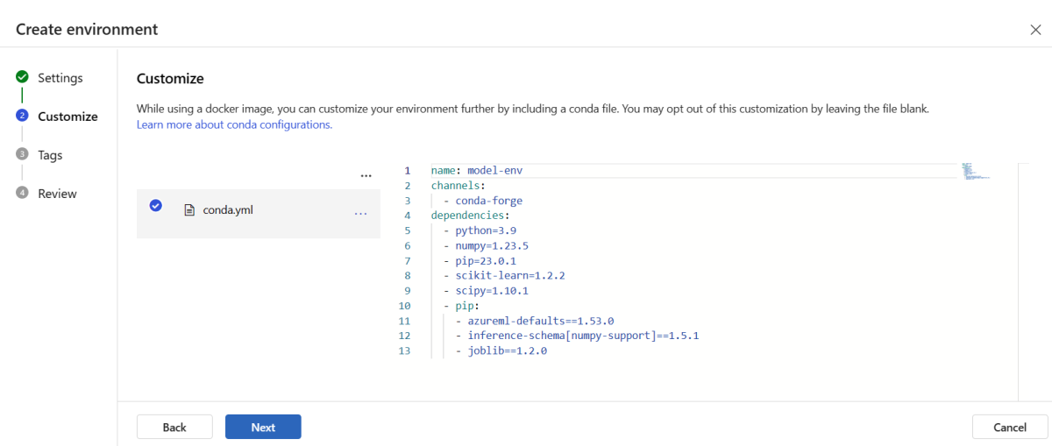Open Learn more about conda configurations link
This screenshot has width=1052, height=446.
234,124
